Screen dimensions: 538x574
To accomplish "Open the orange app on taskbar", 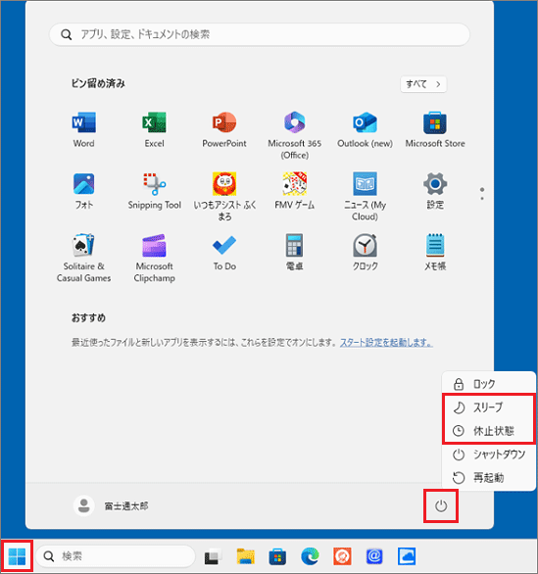I will click(342, 556).
